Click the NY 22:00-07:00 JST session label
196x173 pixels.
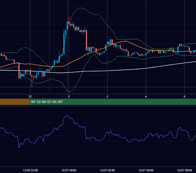pos(47,102)
